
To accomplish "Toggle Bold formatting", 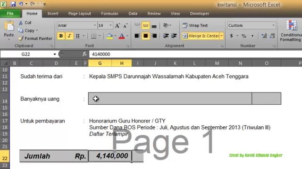I will [61, 36].
